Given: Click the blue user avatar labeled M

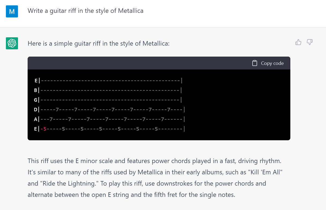Looking at the screenshot, I should point(12,11).
